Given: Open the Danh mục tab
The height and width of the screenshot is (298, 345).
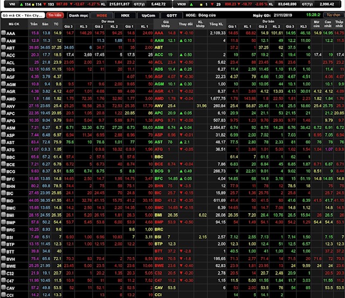Looking at the screenshot, I should (x=78, y=16).
